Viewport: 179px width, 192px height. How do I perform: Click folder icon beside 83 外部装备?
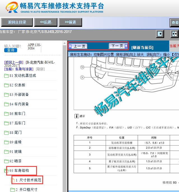(6, 95)
